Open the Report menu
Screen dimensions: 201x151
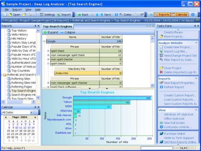[17, 10]
